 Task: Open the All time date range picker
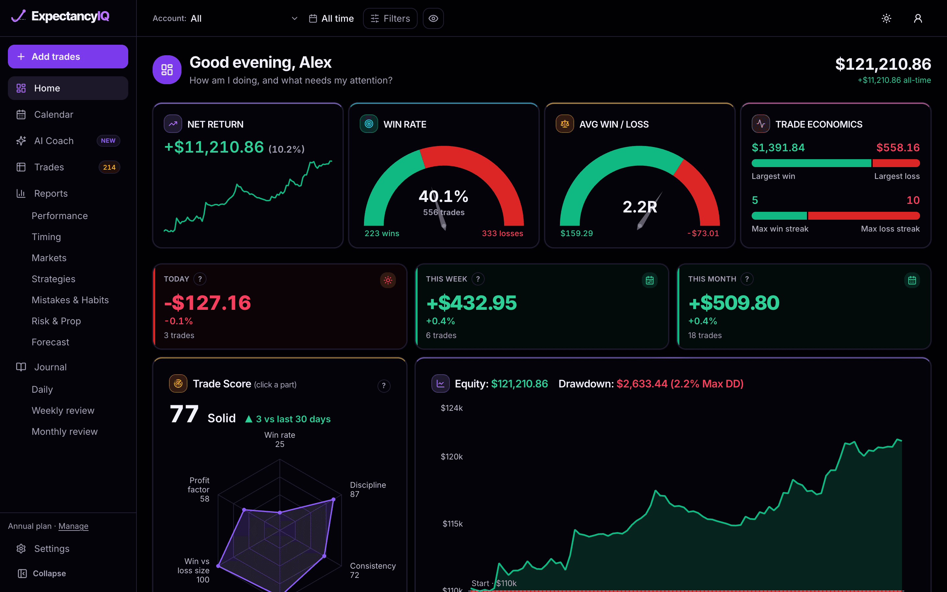(x=331, y=18)
